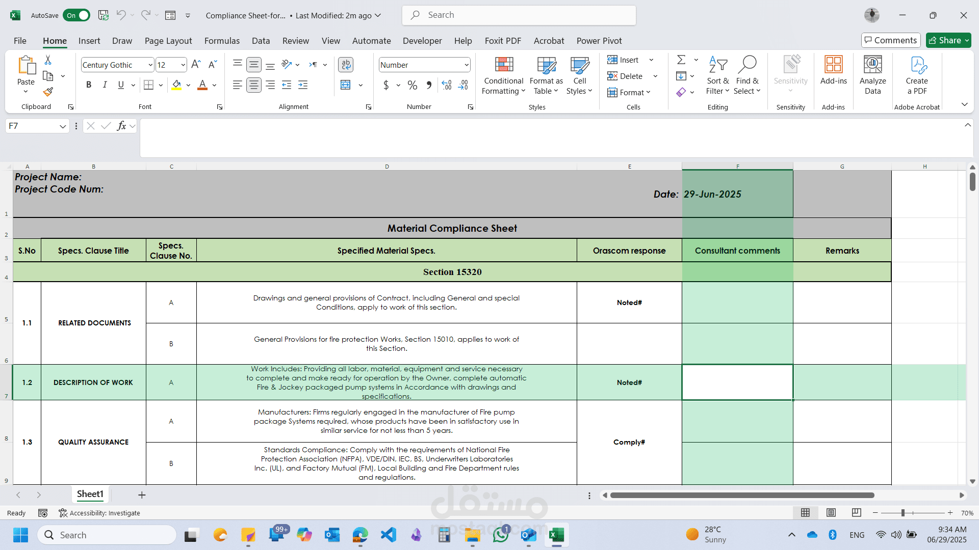Click Accounting Number Format dollar icon
This screenshot has width=979, height=550.
pos(386,85)
